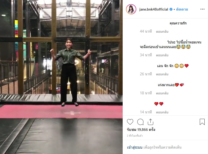Like the post with heart icon
Screen dimensions: 208x154
(x=130, y=122)
